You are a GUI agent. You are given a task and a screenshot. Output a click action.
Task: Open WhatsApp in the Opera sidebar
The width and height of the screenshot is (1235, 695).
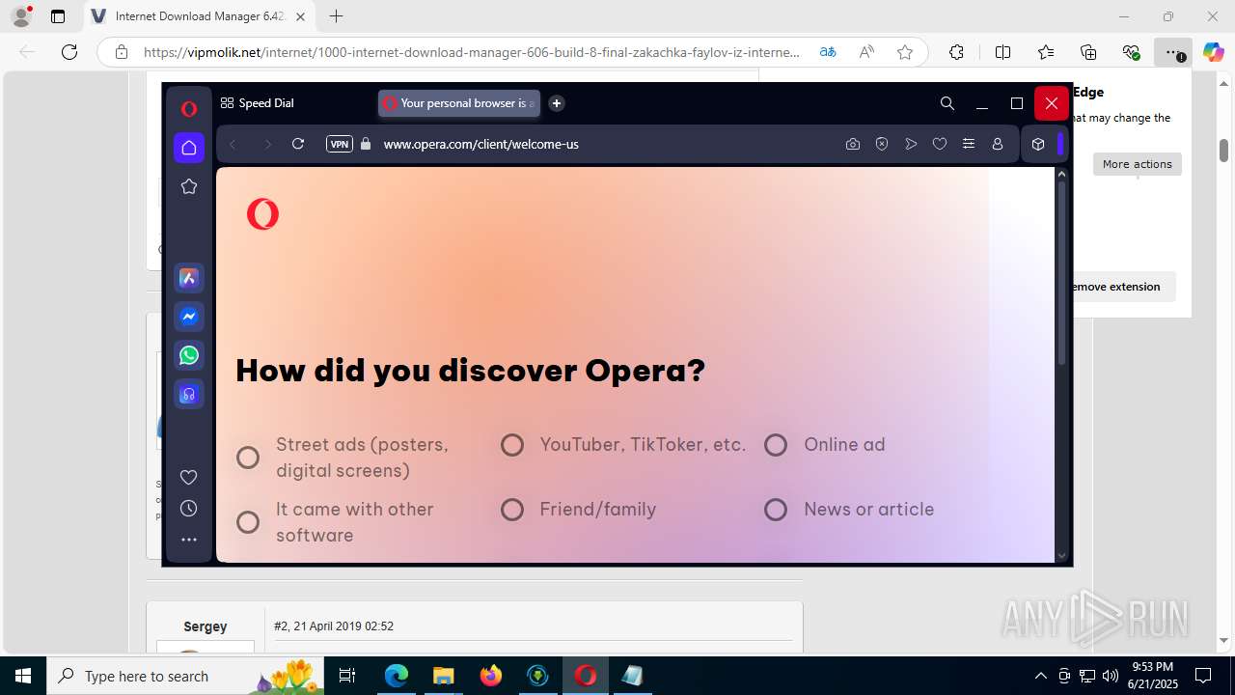189,355
